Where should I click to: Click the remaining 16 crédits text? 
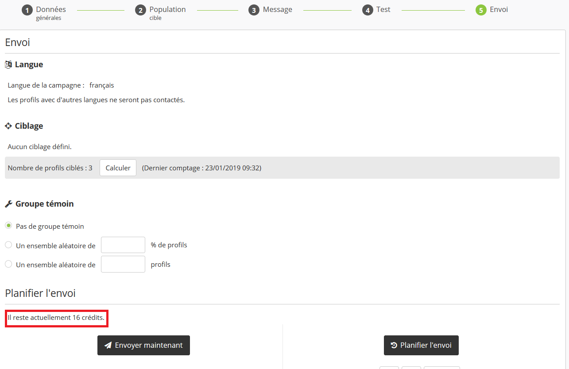(x=56, y=318)
